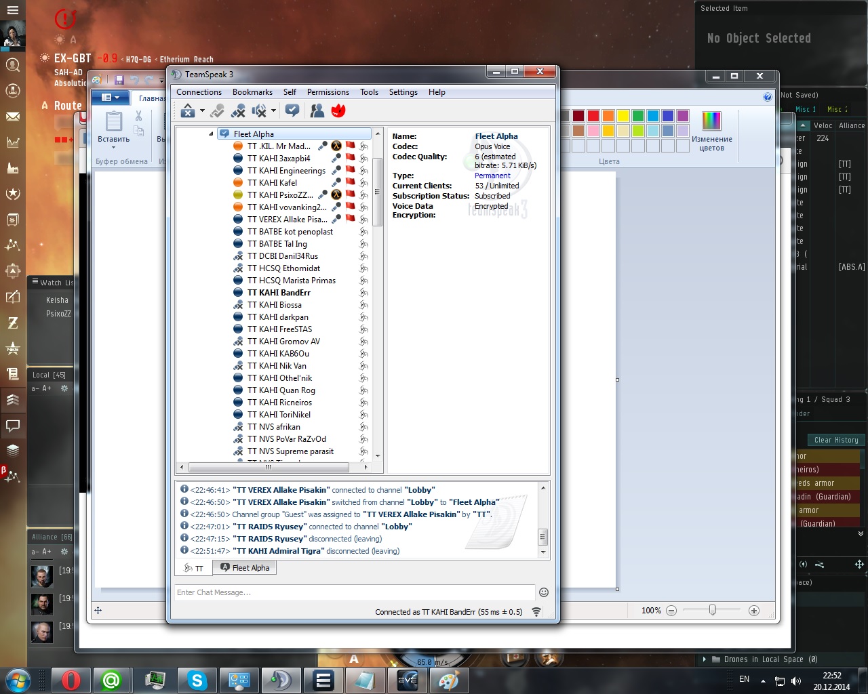The height and width of the screenshot is (694, 868).
Task: Click the Clear History button
Action: 835,440
